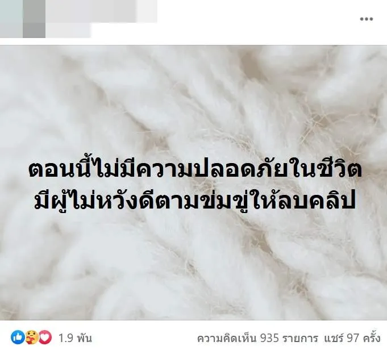Open comments via ความคิดเห็น 935 รายการ

[257, 338]
